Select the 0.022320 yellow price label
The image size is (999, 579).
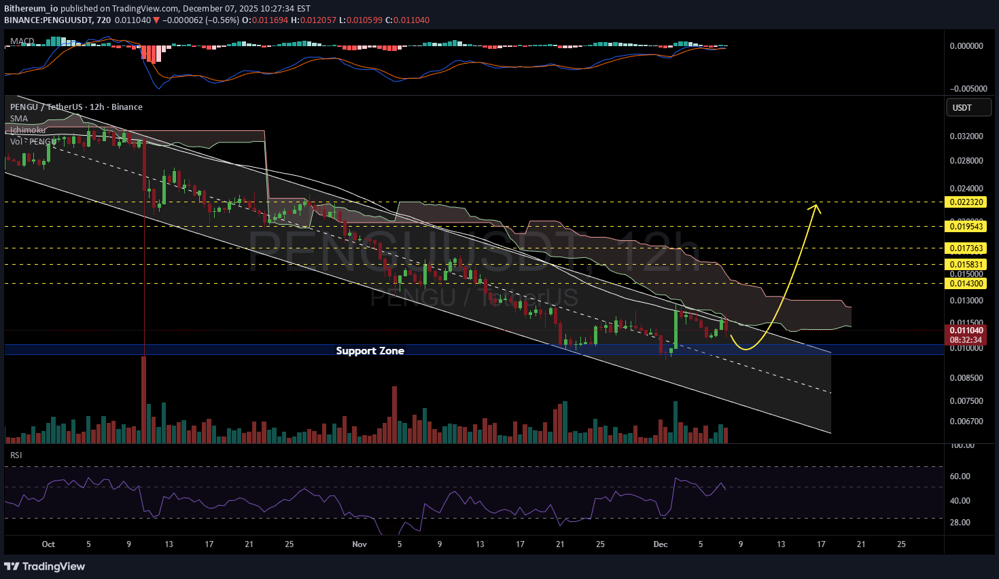(x=966, y=202)
